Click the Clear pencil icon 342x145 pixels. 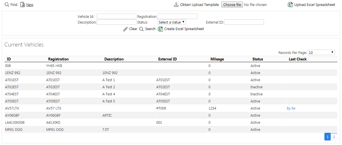125,29
